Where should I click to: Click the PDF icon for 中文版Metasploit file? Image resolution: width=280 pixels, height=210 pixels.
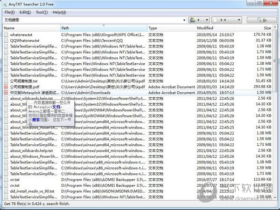tap(6, 93)
